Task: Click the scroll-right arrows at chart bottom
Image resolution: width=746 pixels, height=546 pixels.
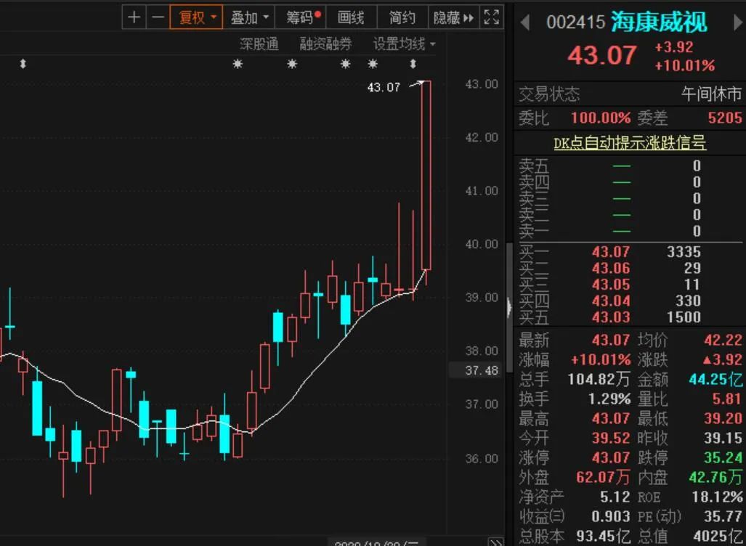Action: pos(495,542)
